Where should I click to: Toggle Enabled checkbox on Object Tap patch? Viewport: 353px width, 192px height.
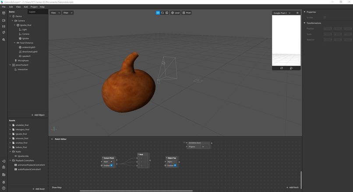tap(175, 165)
